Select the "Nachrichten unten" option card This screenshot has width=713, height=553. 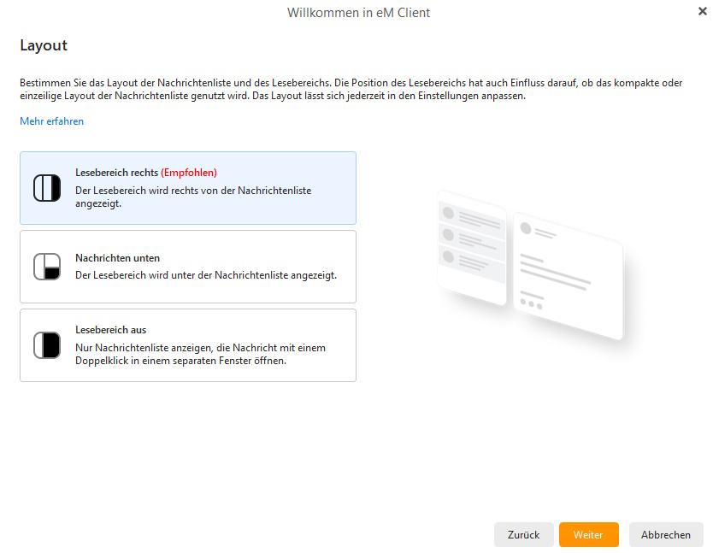[x=188, y=266]
